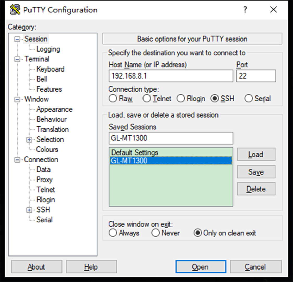The image size is (293, 282).
Task: Expand the SSH category in the tree
Action: click(29, 210)
